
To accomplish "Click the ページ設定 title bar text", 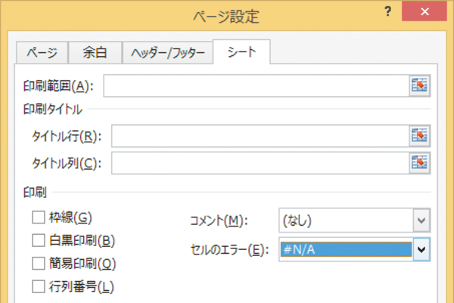I will coord(226,16).
